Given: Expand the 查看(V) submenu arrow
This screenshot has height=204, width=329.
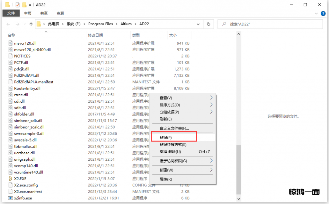Looking at the screenshot, I should coord(211,98).
